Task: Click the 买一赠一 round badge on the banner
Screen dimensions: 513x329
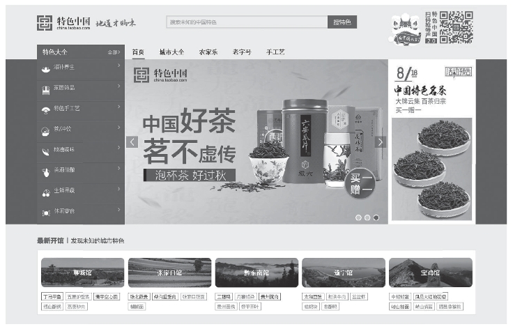Action: (x=360, y=184)
